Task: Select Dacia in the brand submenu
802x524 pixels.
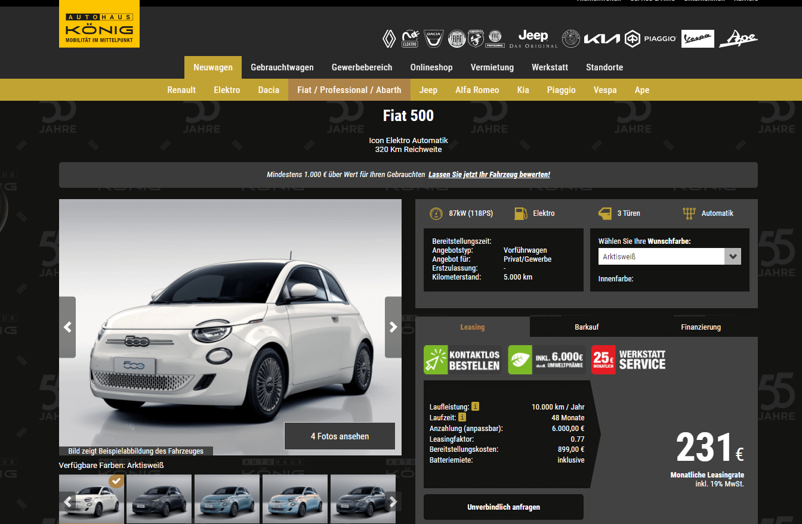Action: [x=269, y=90]
